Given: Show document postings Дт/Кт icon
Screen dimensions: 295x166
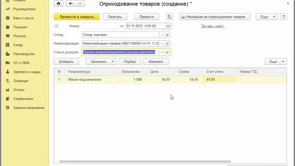Looking at the screenshot, I should tap(169, 17).
